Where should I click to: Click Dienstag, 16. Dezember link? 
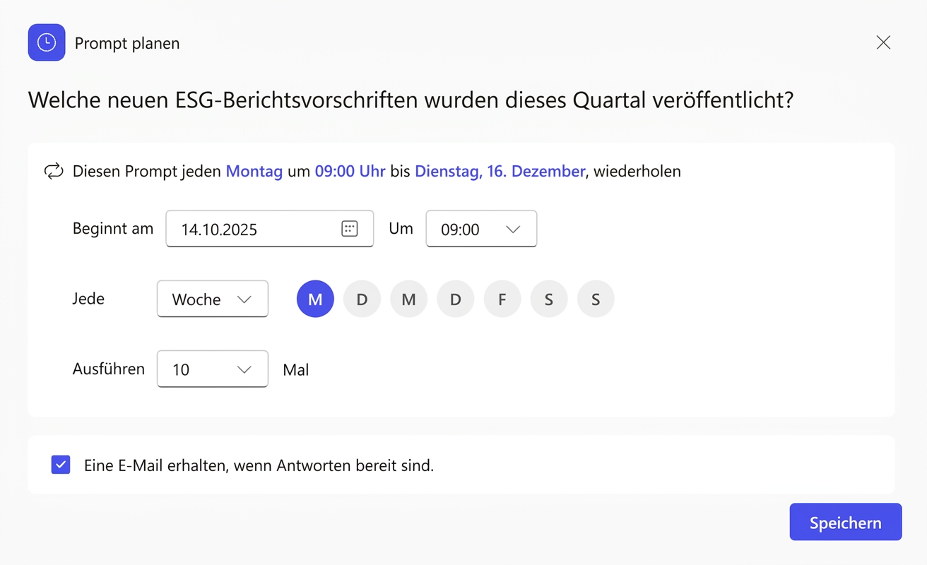point(500,171)
